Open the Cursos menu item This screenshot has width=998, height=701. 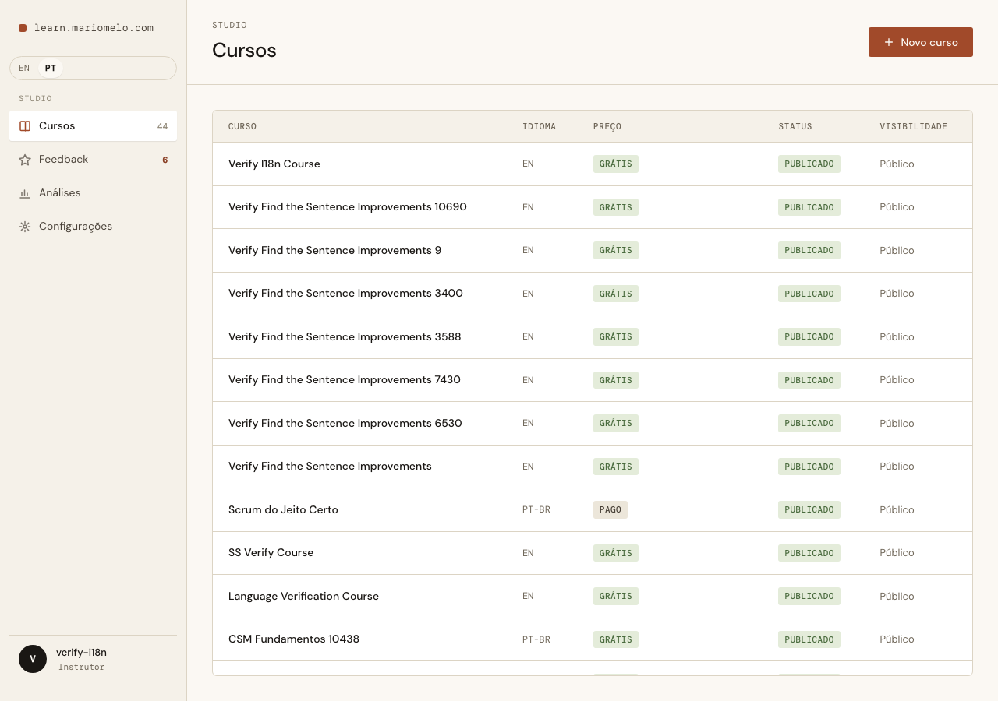[93, 126]
